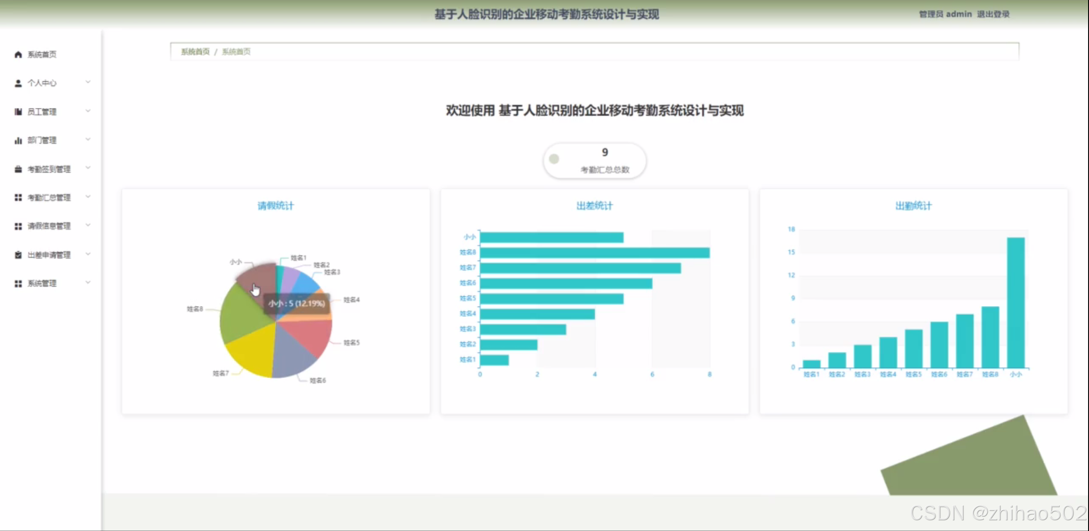Click the briefcase icon for 考勤签到管理
This screenshot has height=531, width=1089.
pyautogui.click(x=18, y=169)
